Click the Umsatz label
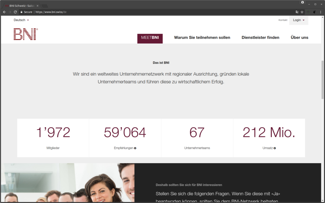Image resolution: width=325 pixels, height=203 pixels. pyautogui.click(x=267, y=148)
